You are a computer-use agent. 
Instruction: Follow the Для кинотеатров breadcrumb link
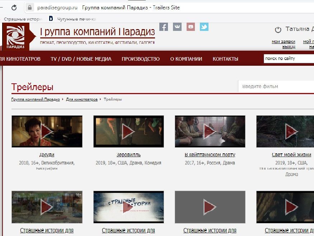pyautogui.click(x=82, y=100)
